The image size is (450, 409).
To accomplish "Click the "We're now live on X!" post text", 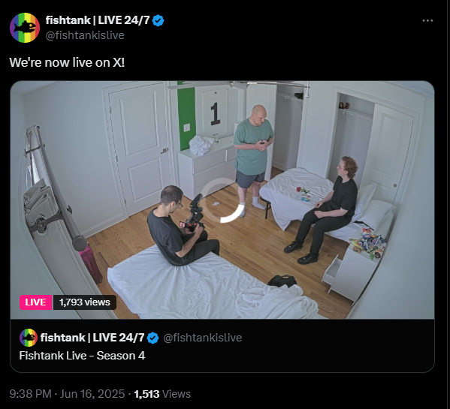I will [67, 62].
